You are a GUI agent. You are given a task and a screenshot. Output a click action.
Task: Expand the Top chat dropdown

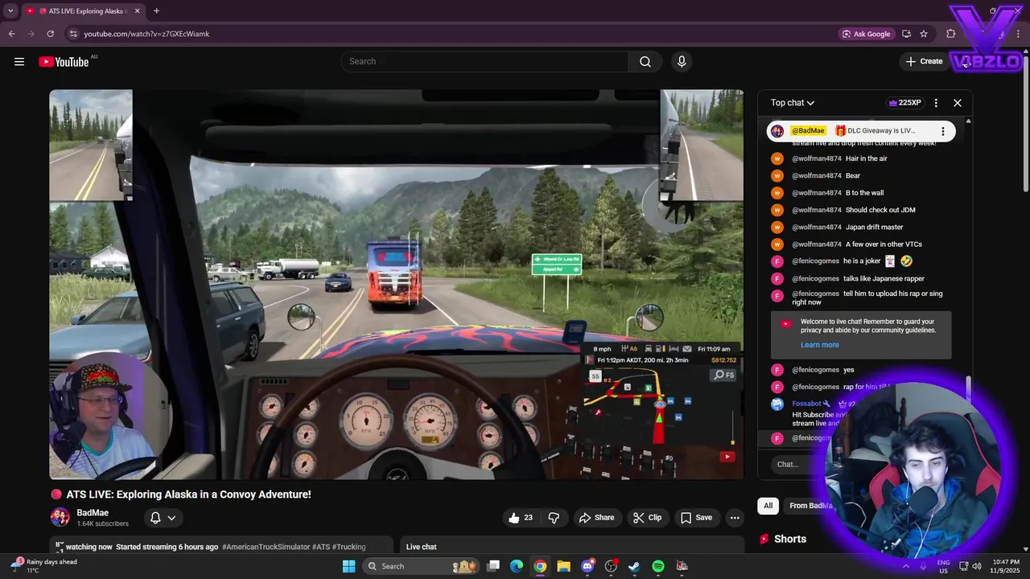pos(793,103)
